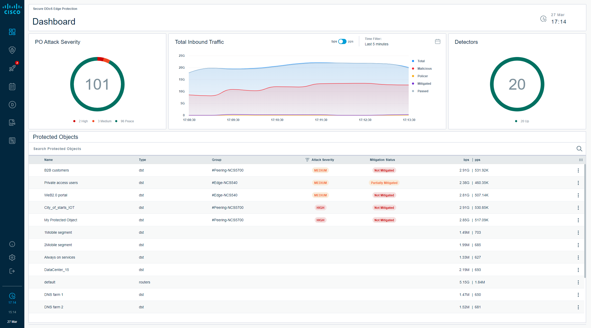Open the Always on services object
Viewport: 591px width, 328px height.
pos(60,258)
